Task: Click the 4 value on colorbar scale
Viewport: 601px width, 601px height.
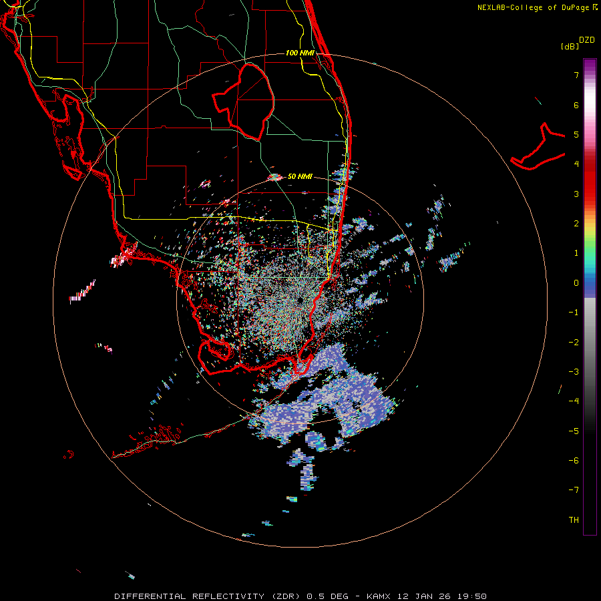Action: (x=576, y=164)
